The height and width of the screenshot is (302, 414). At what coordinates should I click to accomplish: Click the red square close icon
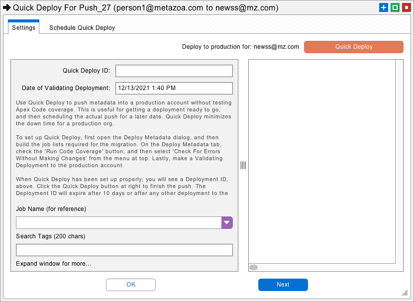click(x=407, y=7)
